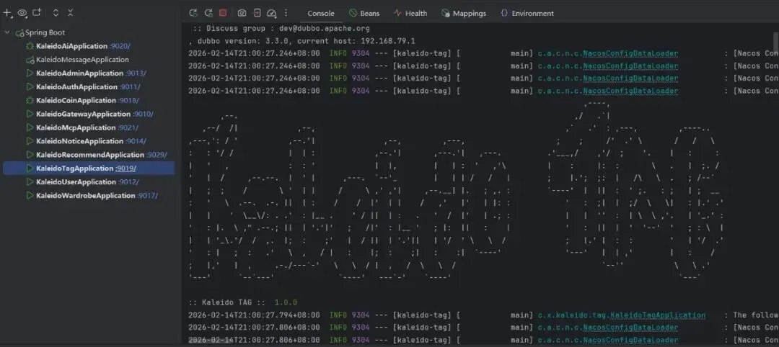Click the camera thread dump icon
779x347 pixels.
coord(242,13)
